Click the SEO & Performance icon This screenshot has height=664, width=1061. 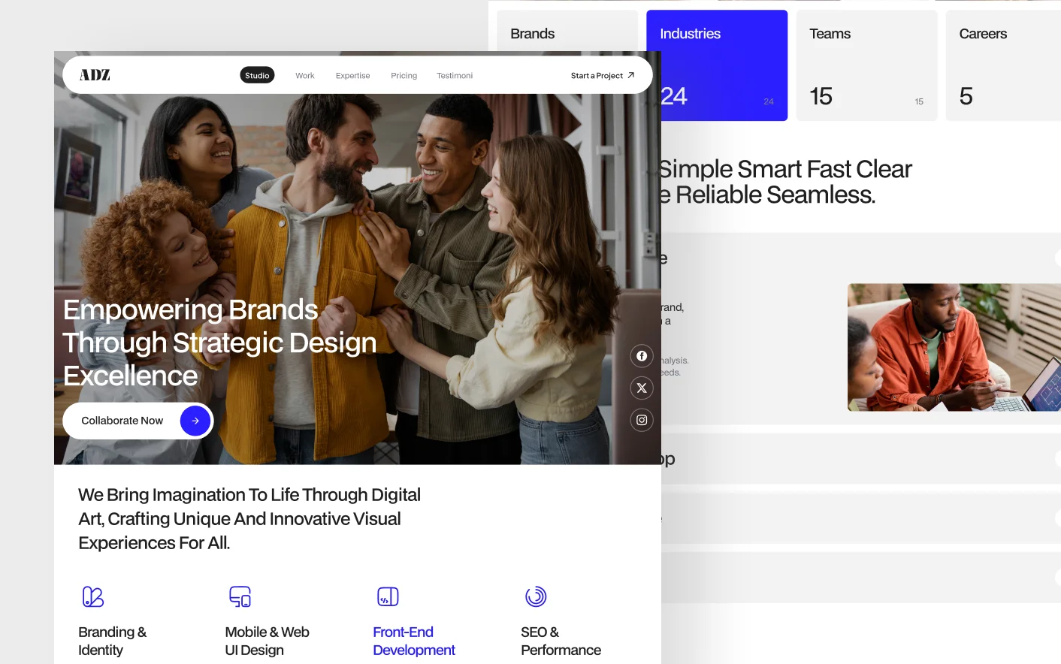click(536, 597)
